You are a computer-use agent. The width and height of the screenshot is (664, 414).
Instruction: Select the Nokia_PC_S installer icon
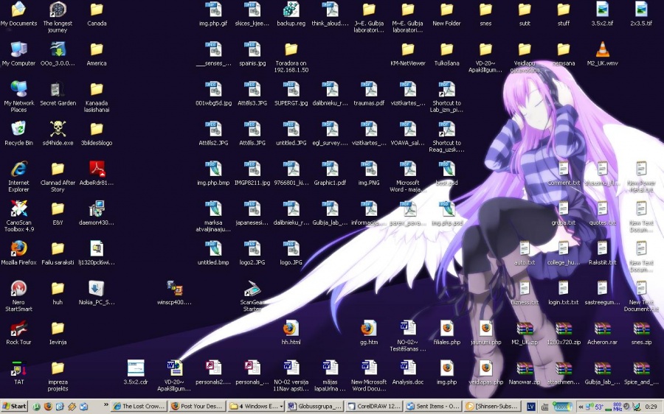[97, 292]
